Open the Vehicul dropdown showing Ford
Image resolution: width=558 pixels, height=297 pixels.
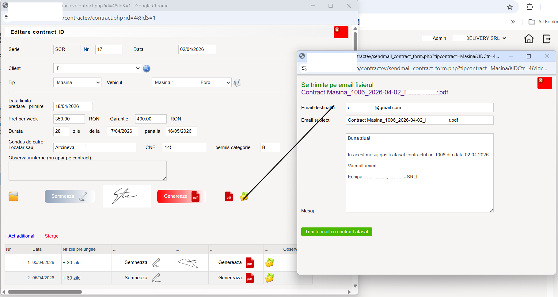point(192,82)
